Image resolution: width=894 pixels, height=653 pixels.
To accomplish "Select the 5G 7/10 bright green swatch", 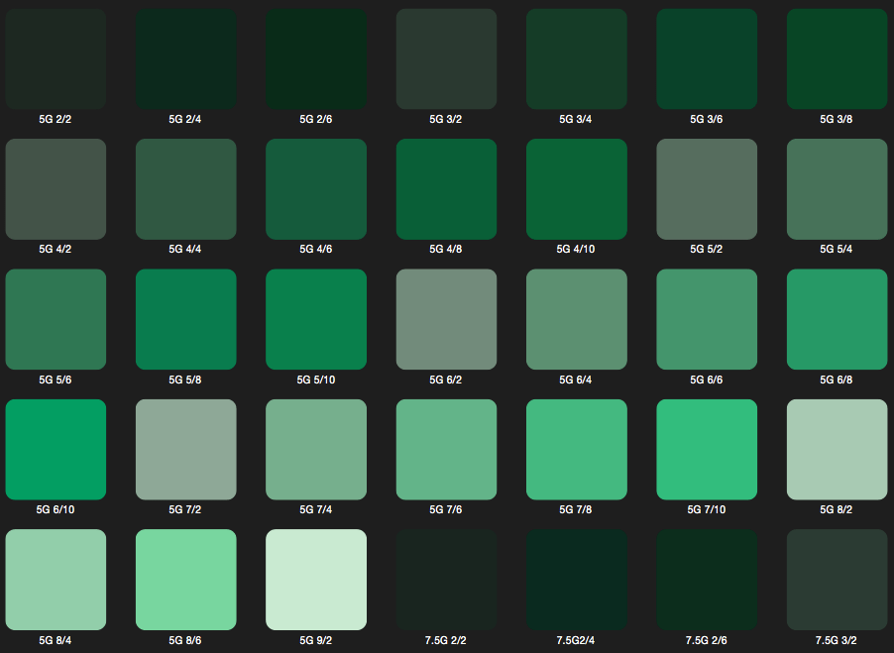I will [707, 449].
